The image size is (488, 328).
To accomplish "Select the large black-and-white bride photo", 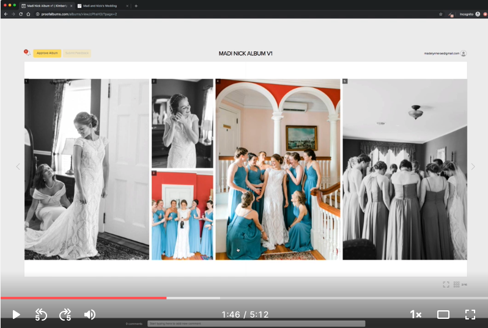I will pyautogui.click(x=87, y=169).
